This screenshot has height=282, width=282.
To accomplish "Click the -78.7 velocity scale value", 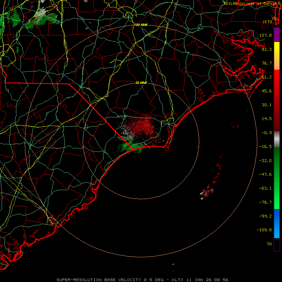I will 265,202.
